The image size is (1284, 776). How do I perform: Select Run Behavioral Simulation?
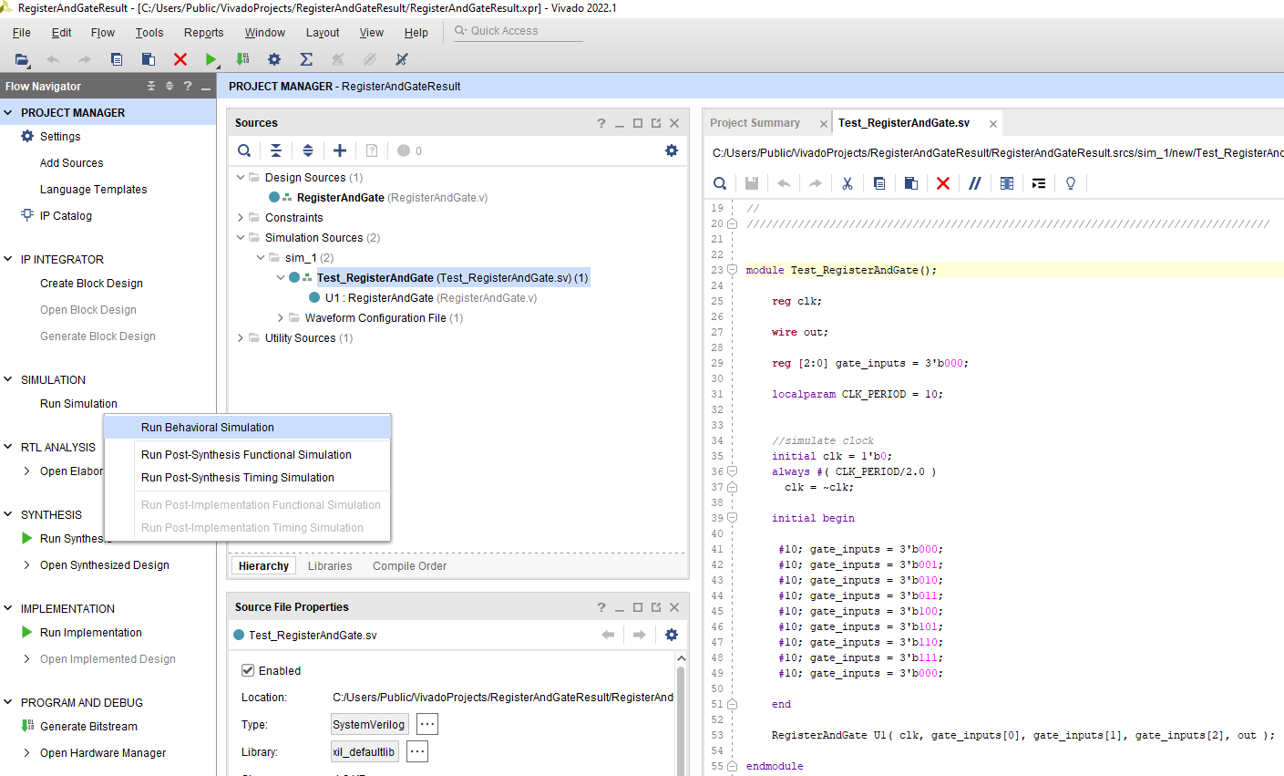point(247,427)
